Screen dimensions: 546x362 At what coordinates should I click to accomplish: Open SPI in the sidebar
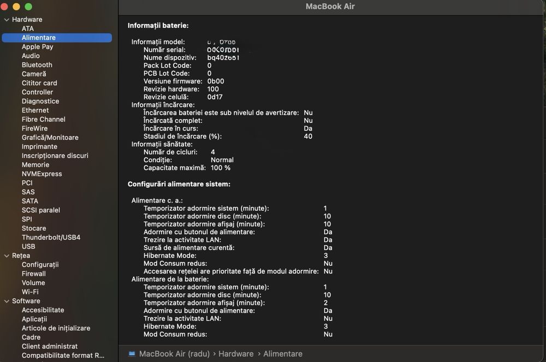(x=27, y=219)
